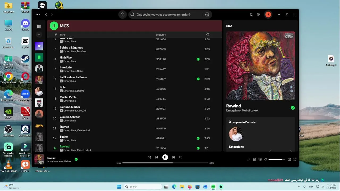The width and height of the screenshot is (340, 191).
Task: Open the Spotify Home page
Action: (122, 15)
